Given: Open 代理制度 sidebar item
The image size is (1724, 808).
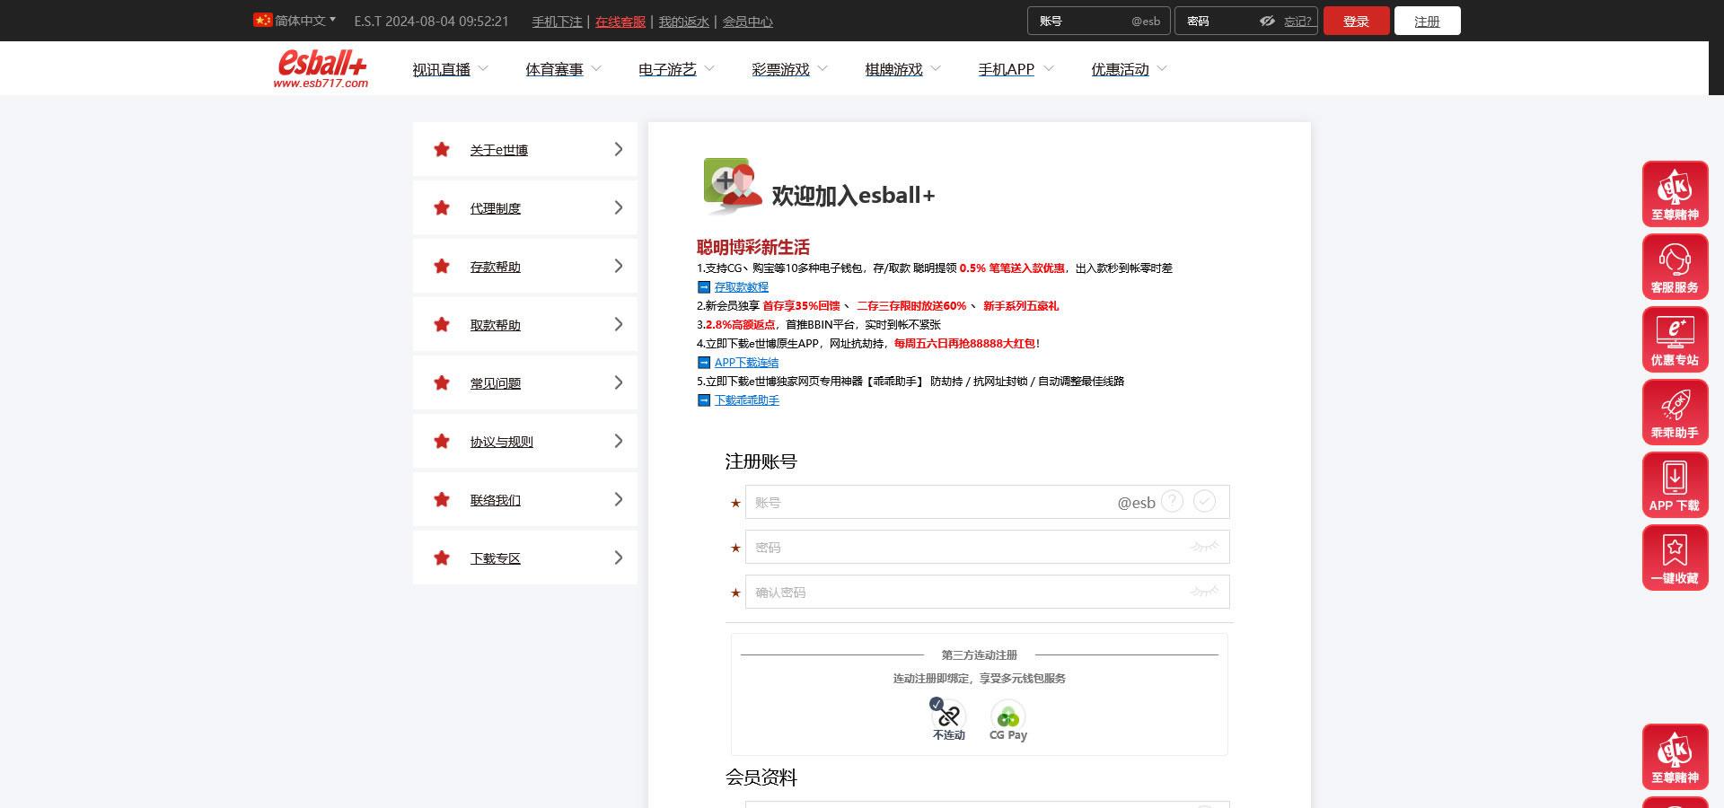Looking at the screenshot, I should point(525,207).
